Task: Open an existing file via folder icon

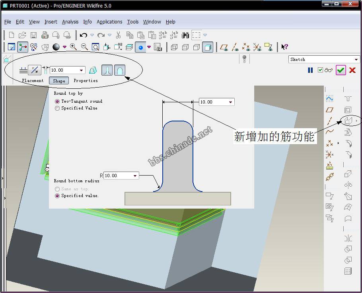Action: point(22,35)
